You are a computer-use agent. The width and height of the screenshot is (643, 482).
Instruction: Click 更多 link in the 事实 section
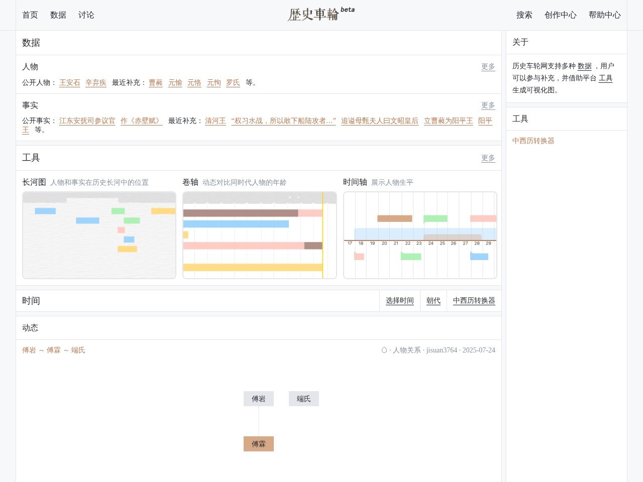(488, 105)
